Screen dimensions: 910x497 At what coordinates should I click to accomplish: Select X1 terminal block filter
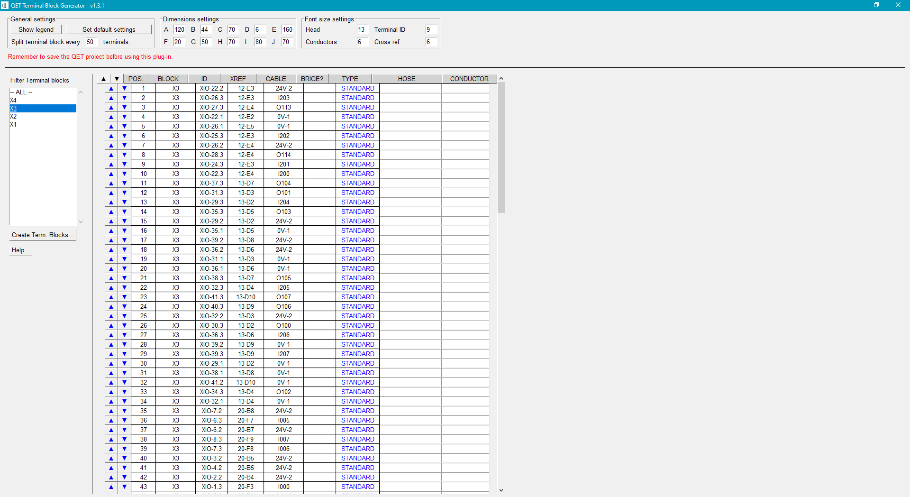click(13, 125)
